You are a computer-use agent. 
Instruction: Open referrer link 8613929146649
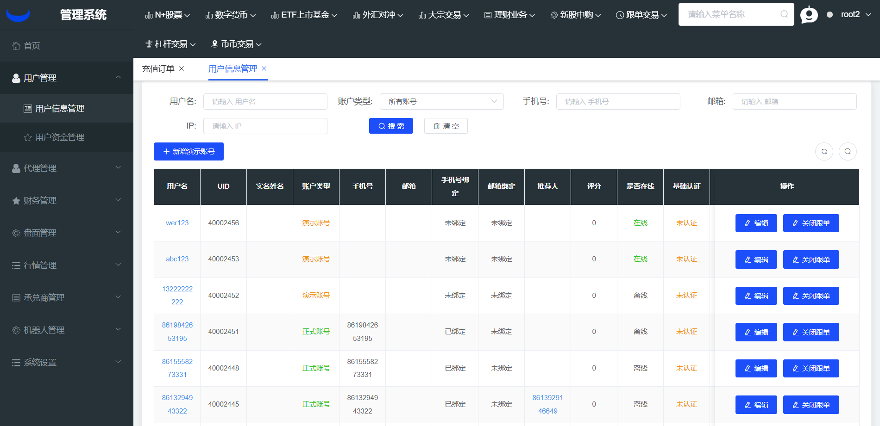(x=547, y=404)
